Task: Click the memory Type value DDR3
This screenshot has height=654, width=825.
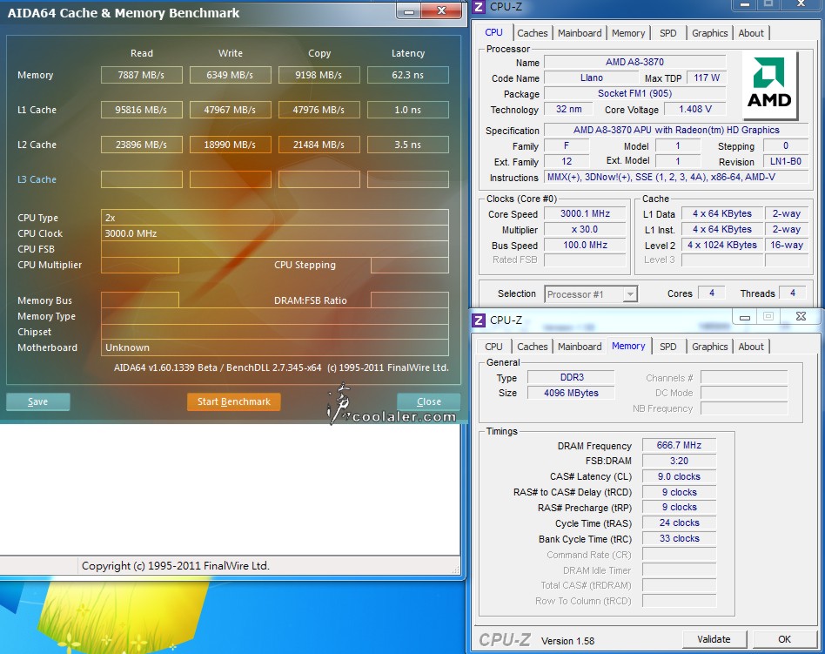Action: pyautogui.click(x=572, y=378)
